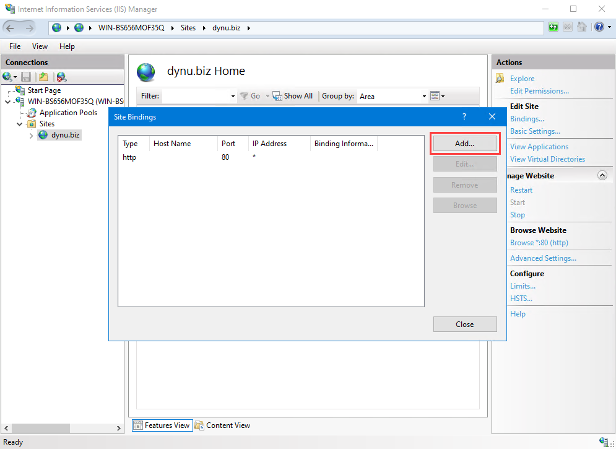
Task: Click the Start Page tree icon
Action: 20,90
